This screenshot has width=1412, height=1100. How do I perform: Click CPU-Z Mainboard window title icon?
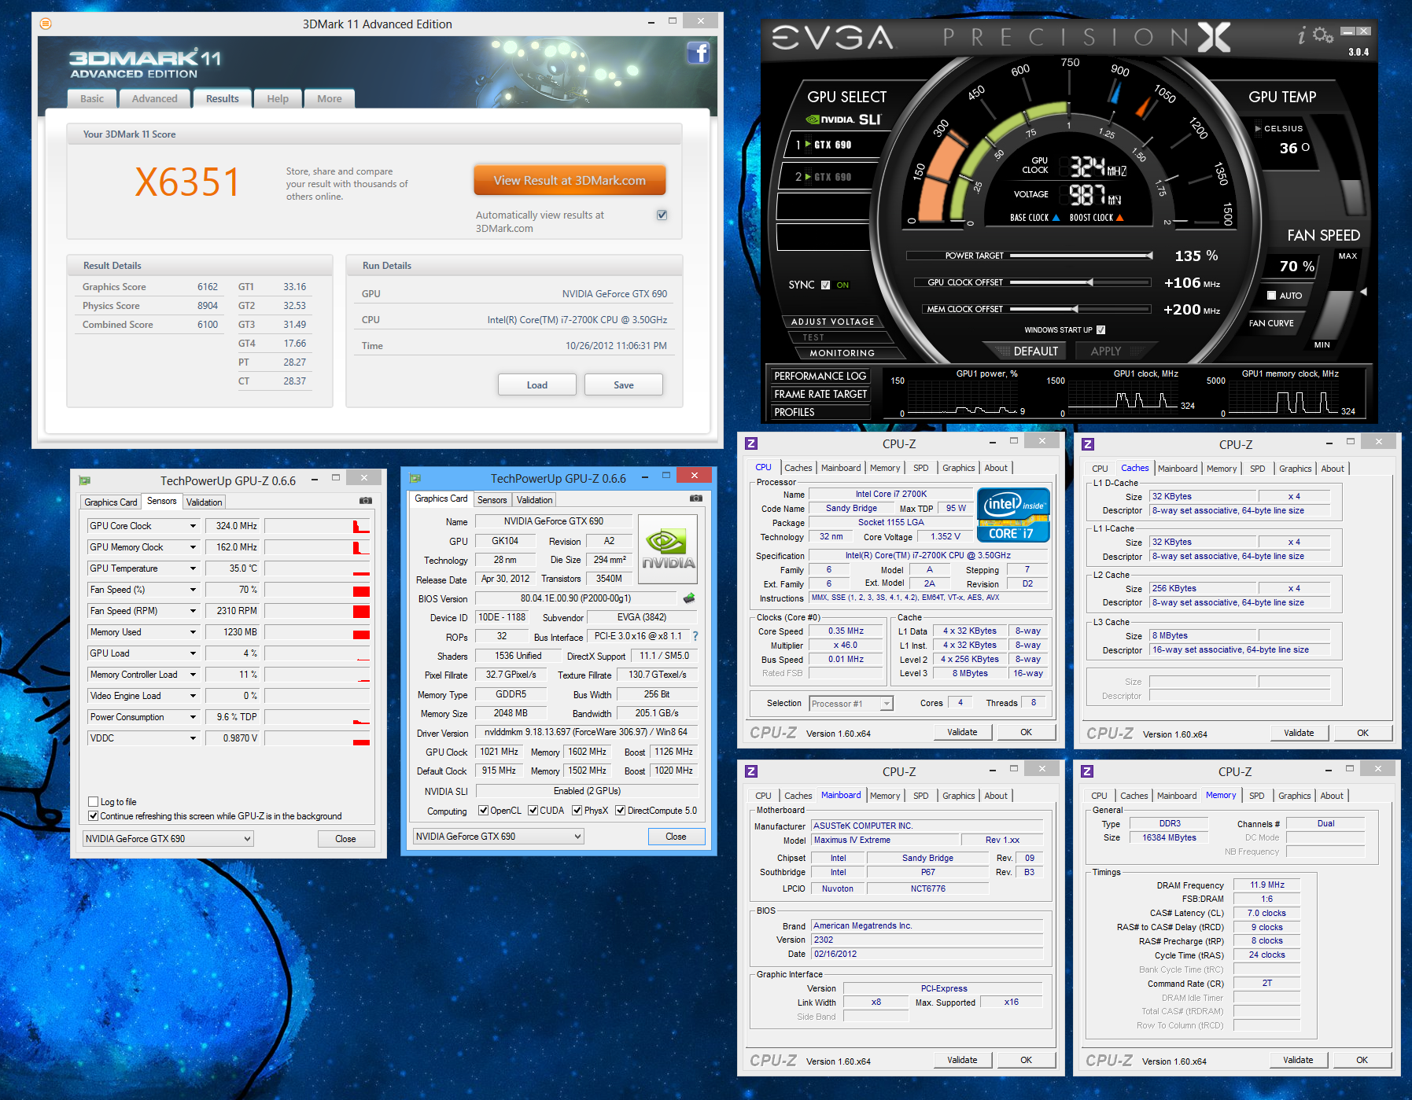(751, 771)
